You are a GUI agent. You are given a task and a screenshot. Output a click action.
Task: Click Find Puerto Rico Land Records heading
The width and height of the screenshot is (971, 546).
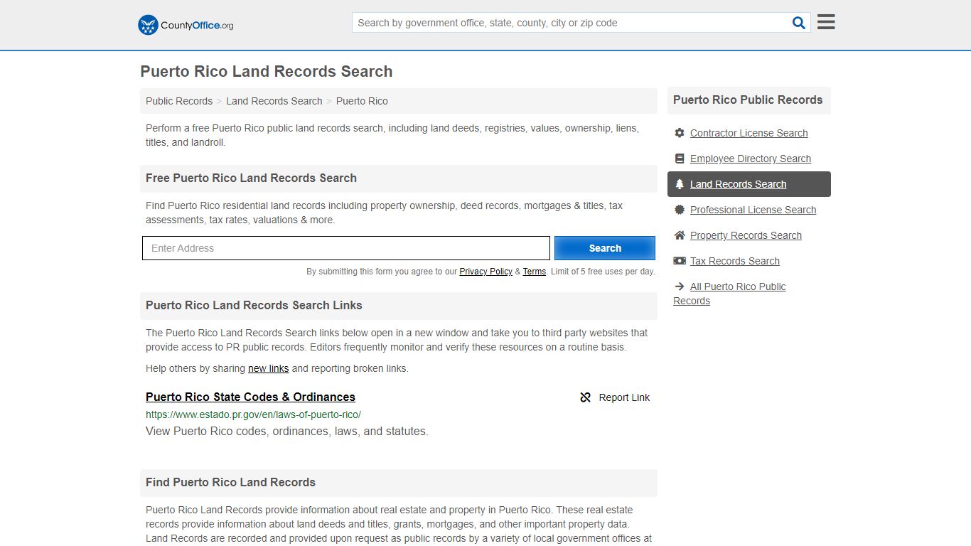pos(230,482)
